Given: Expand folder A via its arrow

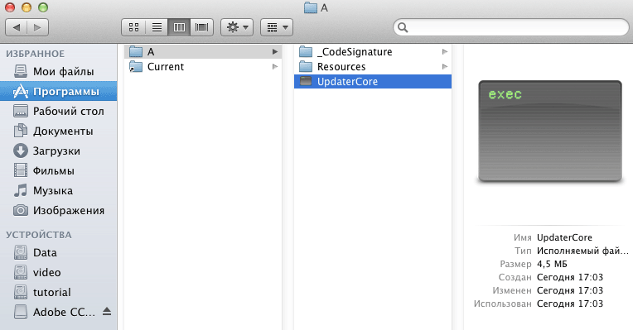Looking at the screenshot, I should tap(275, 51).
